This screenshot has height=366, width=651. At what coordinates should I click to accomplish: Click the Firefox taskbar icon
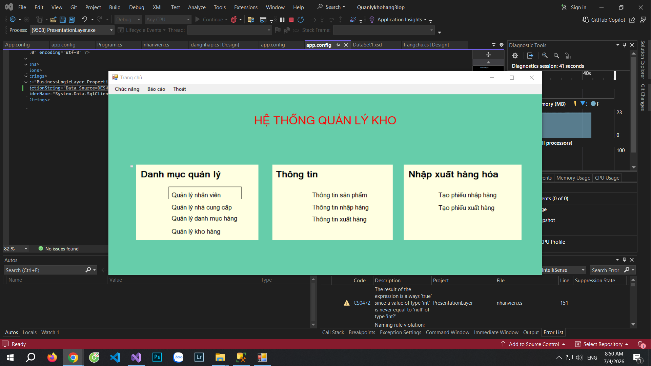coord(52,357)
